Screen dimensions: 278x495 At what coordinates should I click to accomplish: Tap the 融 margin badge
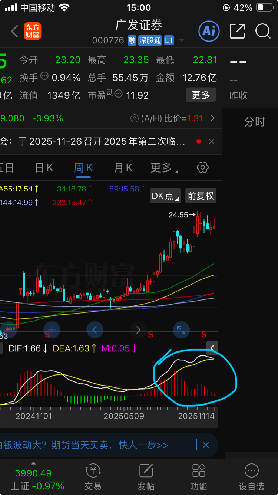(132, 40)
